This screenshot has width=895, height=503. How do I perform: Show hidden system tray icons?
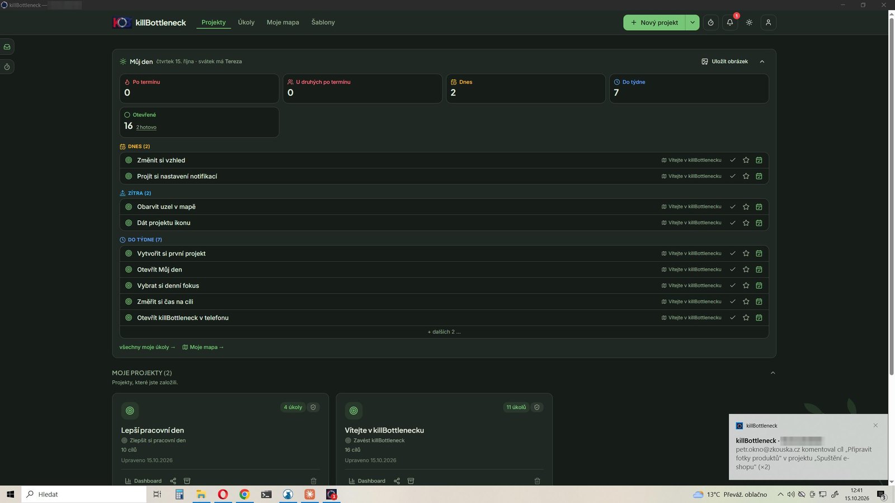click(780, 494)
